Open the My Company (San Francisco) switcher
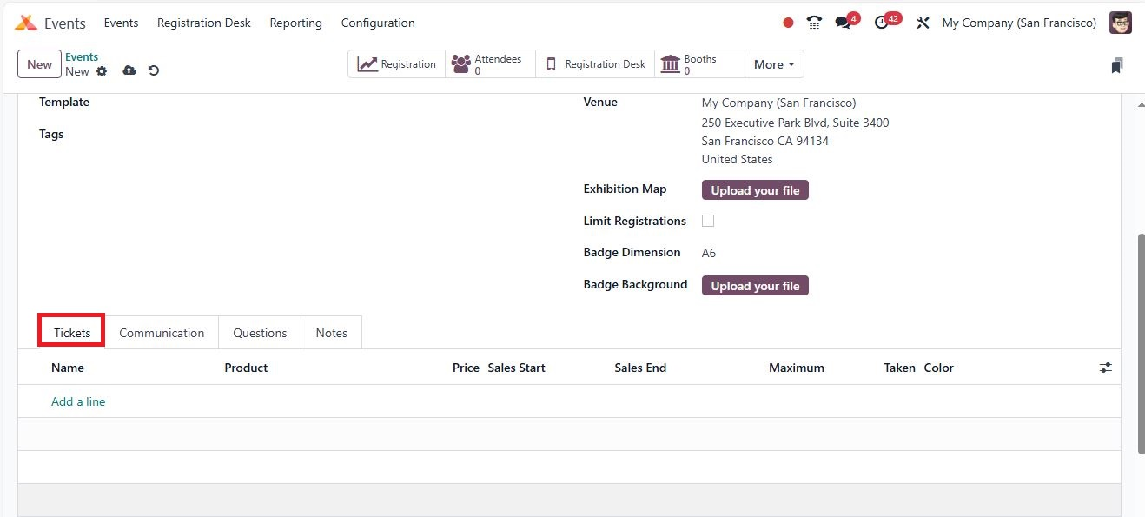Viewport: 1145px width, 517px height. (1019, 23)
